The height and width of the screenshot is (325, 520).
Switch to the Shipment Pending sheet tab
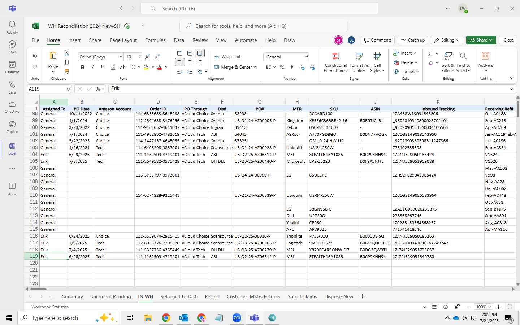[110, 296]
